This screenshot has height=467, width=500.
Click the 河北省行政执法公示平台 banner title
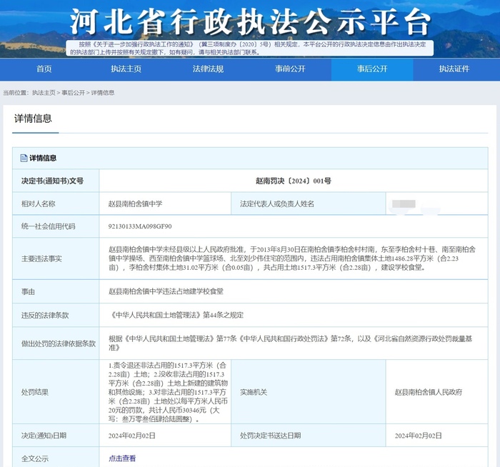coord(250,21)
